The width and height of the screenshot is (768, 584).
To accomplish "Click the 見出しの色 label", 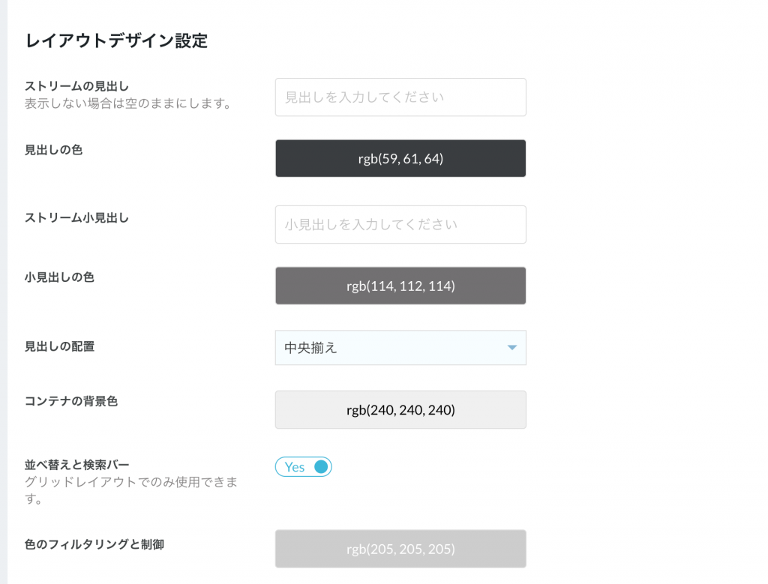I will (54, 150).
